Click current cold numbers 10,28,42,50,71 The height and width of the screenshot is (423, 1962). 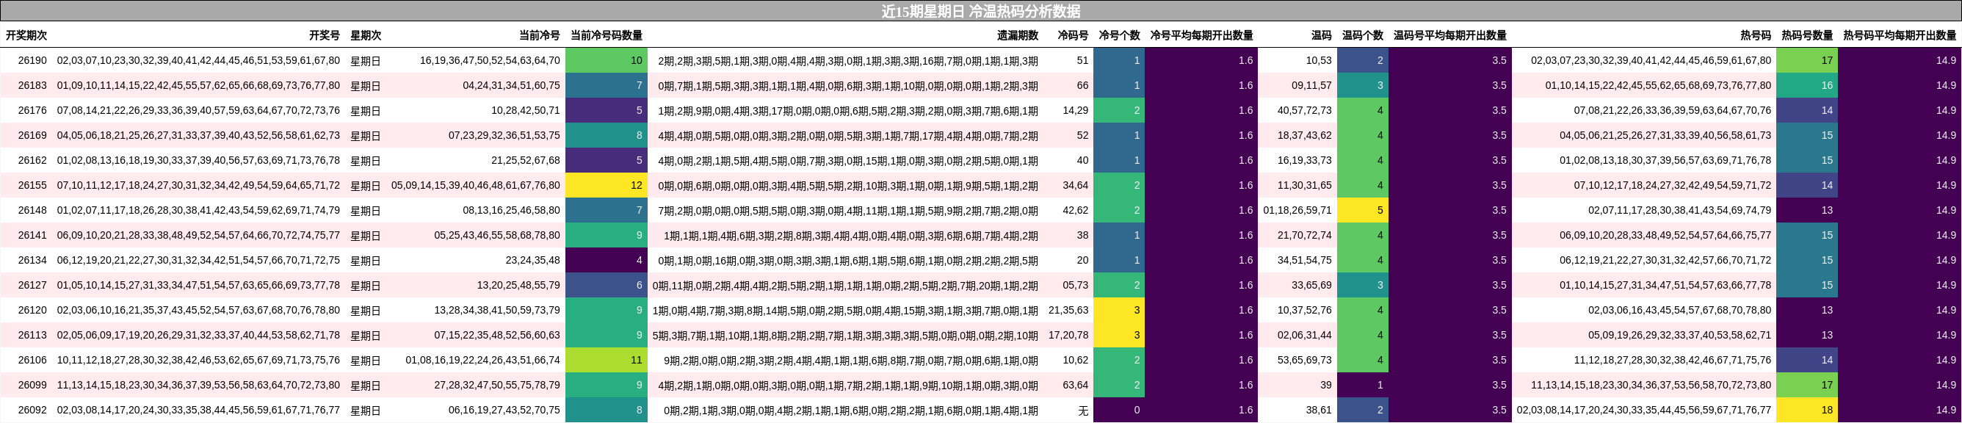(526, 110)
